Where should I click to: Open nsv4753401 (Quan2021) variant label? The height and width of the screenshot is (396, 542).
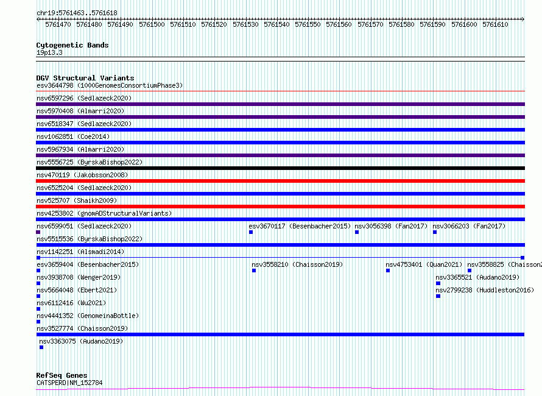(x=424, y=264)
